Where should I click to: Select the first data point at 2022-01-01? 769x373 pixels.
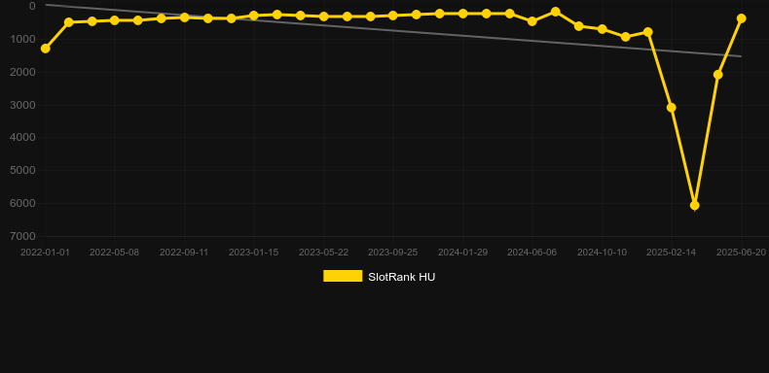tap(45, 49)
